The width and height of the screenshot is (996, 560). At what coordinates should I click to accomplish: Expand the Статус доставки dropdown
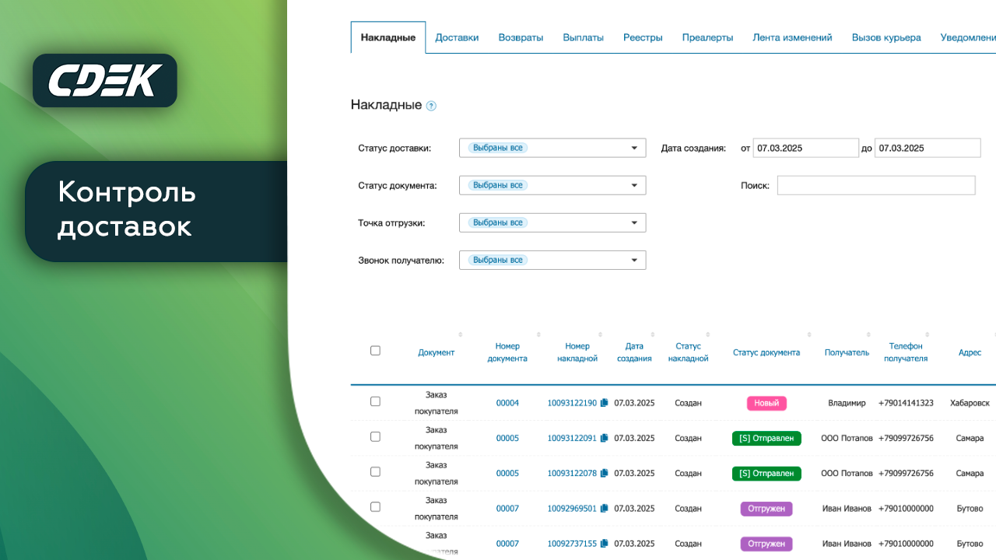coord(552,148)
